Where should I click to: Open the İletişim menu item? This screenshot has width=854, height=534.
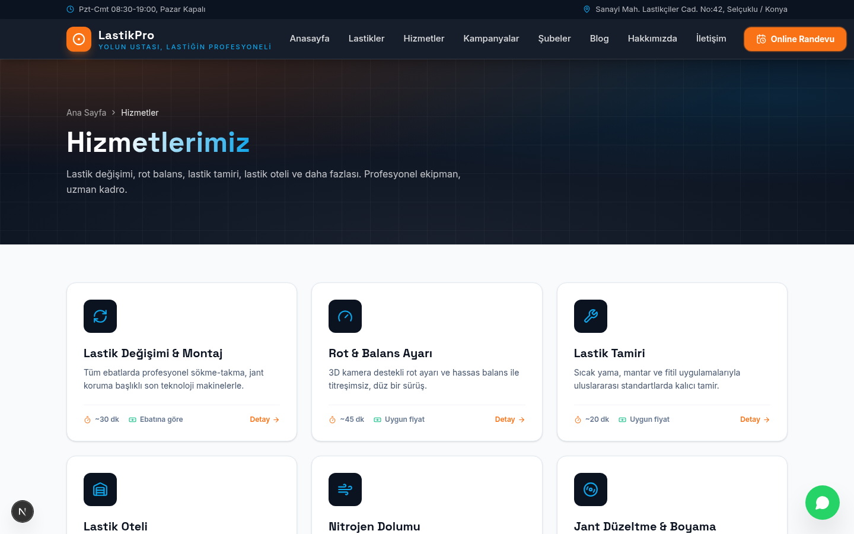(x=711, y=39)
